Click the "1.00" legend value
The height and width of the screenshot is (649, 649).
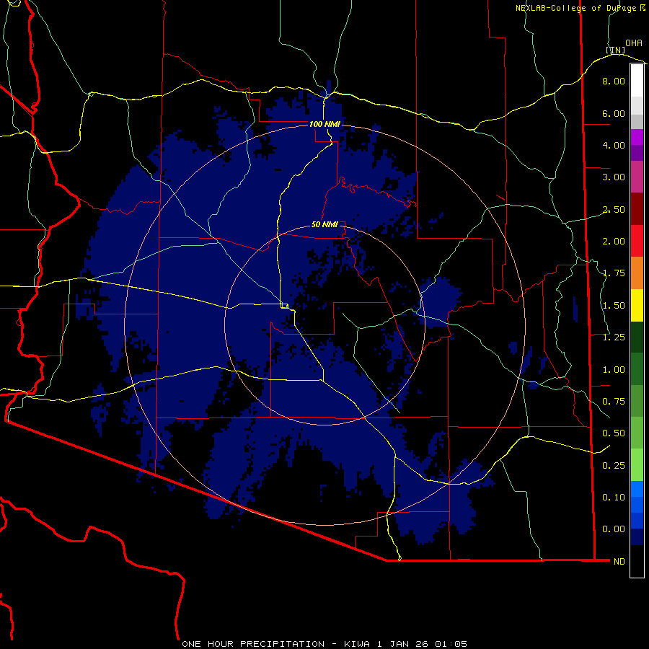tap(614, 370)
